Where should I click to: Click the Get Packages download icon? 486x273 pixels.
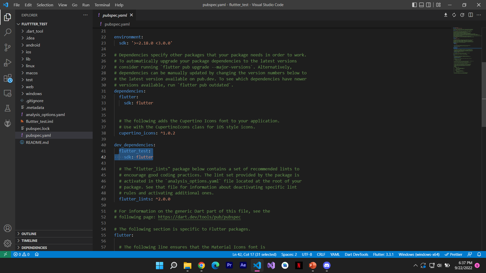446,15
